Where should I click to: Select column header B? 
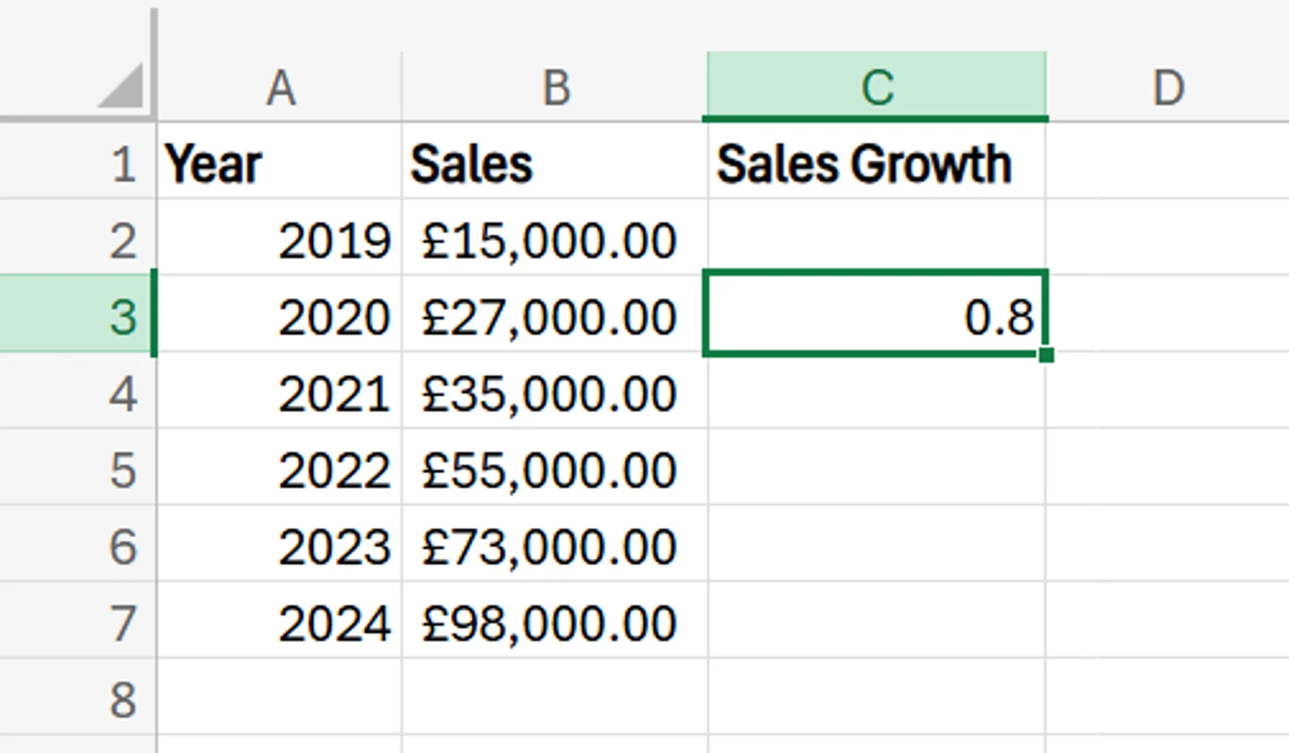pos(554,85)
